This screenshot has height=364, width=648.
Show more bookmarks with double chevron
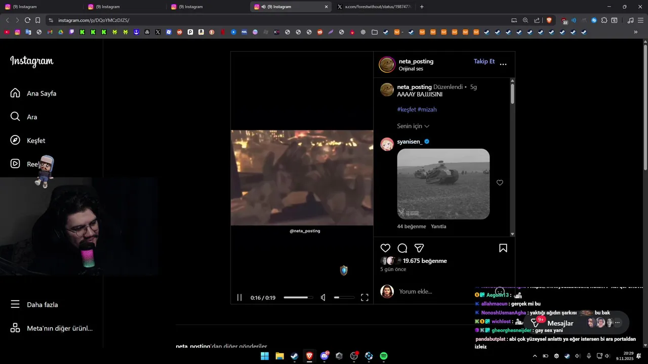click(x=636, y=32)
